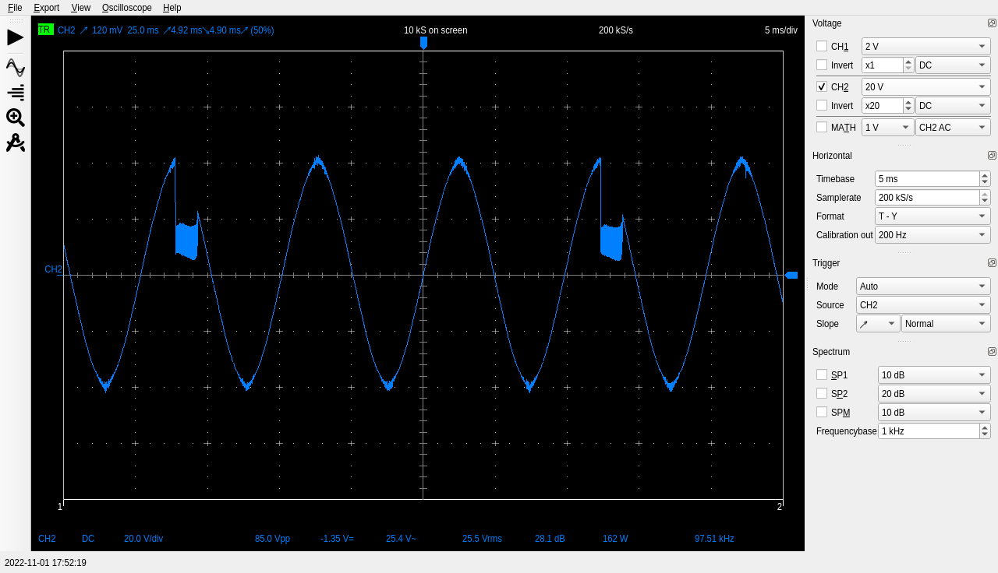Undock the Horizontal panel
Viewport: 998px width, 573px height.
coord(992,156)
